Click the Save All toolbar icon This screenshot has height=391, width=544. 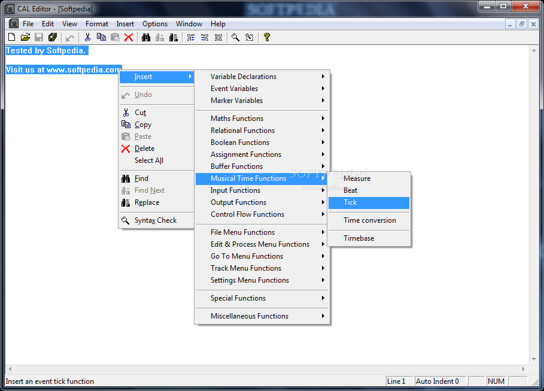[x=53, y=37]
